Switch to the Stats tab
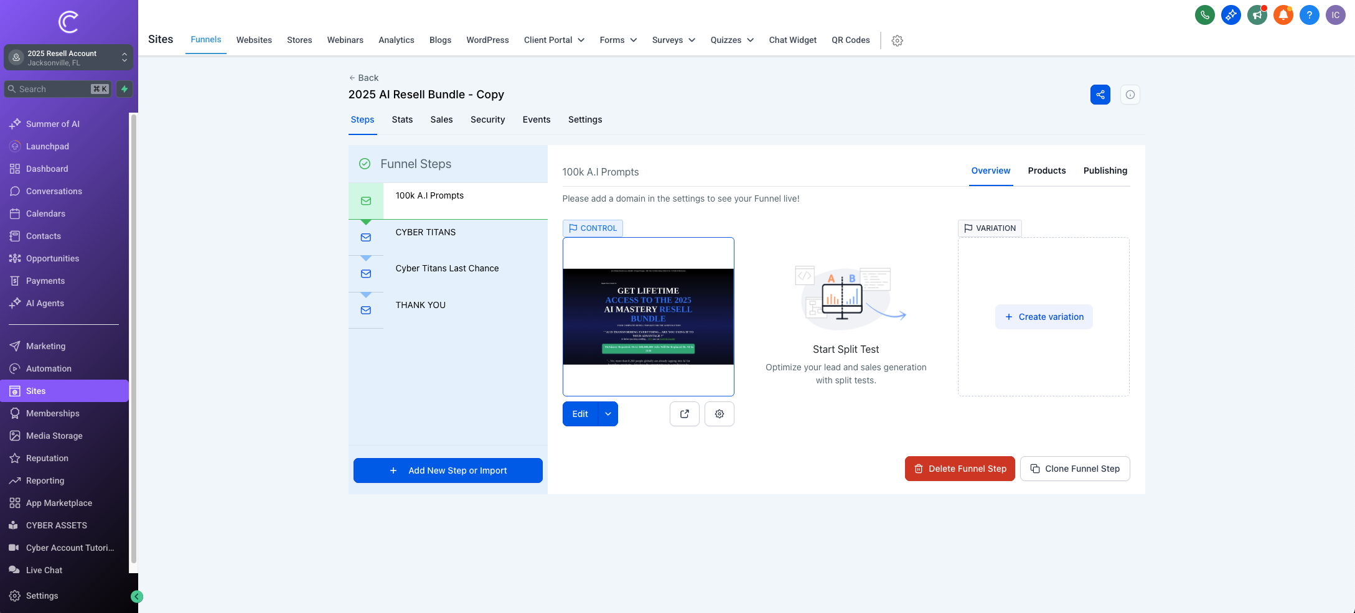The width and height of the screenshot is (1355, 613). click(402, 119)
